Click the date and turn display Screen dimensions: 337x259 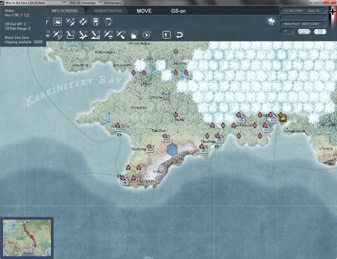click(x=303, y=11)
